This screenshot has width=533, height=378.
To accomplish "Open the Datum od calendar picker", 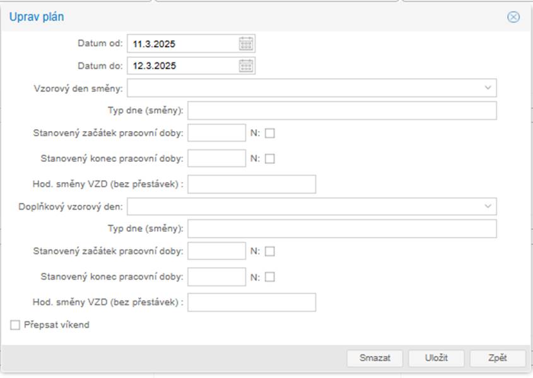I will point(246,43).
